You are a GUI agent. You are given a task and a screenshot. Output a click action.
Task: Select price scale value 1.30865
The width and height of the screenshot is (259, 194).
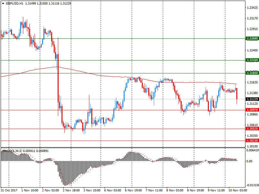click(x=252, y=114)
